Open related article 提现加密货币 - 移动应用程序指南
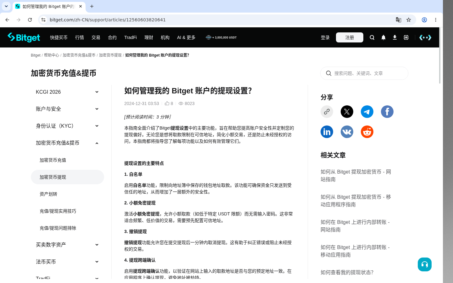 coord(356,201)
